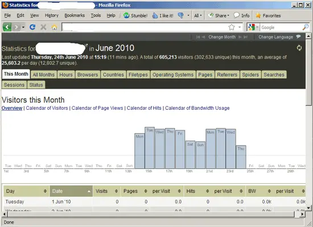This screenshot has height=227, width=313.
Task: Select the This Month tab
Action: (x=16, y=74)
